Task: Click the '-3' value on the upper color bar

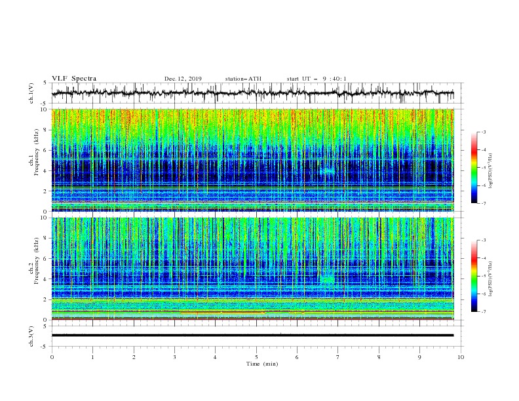Action: pyautogui.click(x=483, y=132)
